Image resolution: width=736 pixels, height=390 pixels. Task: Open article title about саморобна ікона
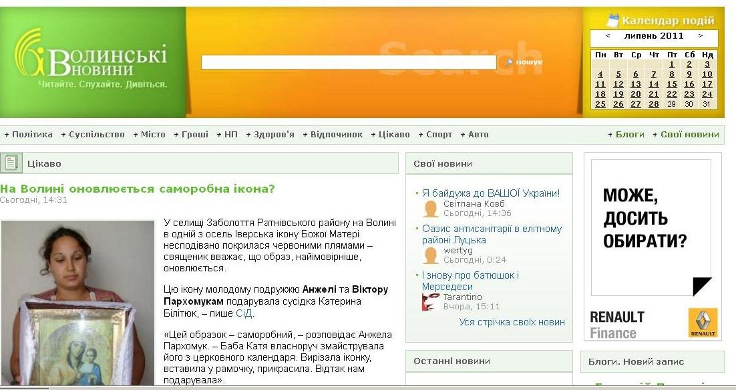point(138,189)
